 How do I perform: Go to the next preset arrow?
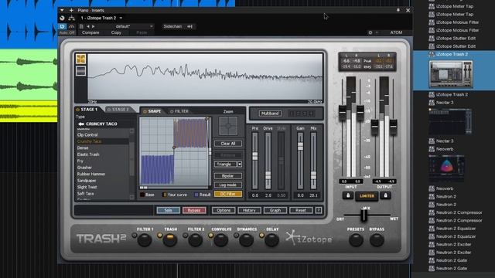(93, 26)
